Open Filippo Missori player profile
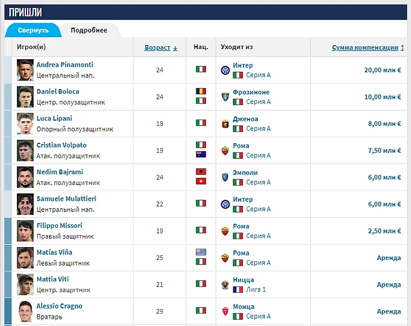The image size is (411, 326). (x=59, y=226)
